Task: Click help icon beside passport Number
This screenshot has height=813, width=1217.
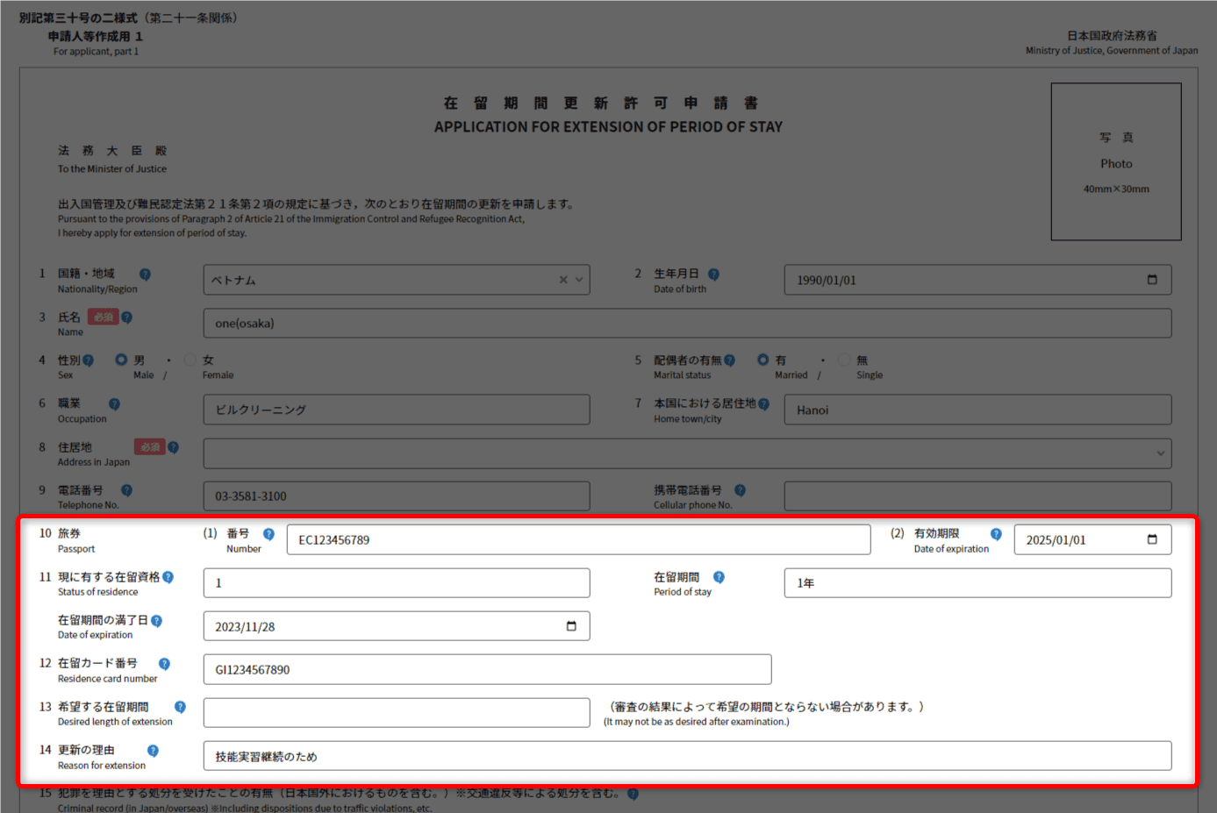Action: click(x=268, y=534)
